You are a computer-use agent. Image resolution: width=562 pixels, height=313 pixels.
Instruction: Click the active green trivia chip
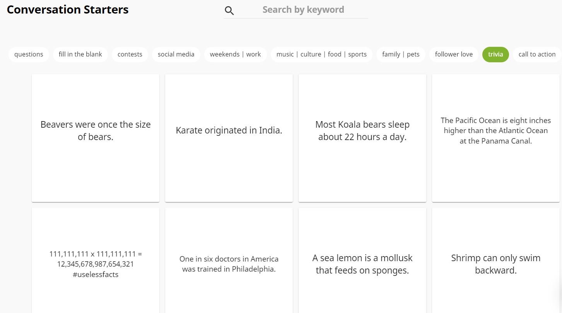click(x=495, y=54)
